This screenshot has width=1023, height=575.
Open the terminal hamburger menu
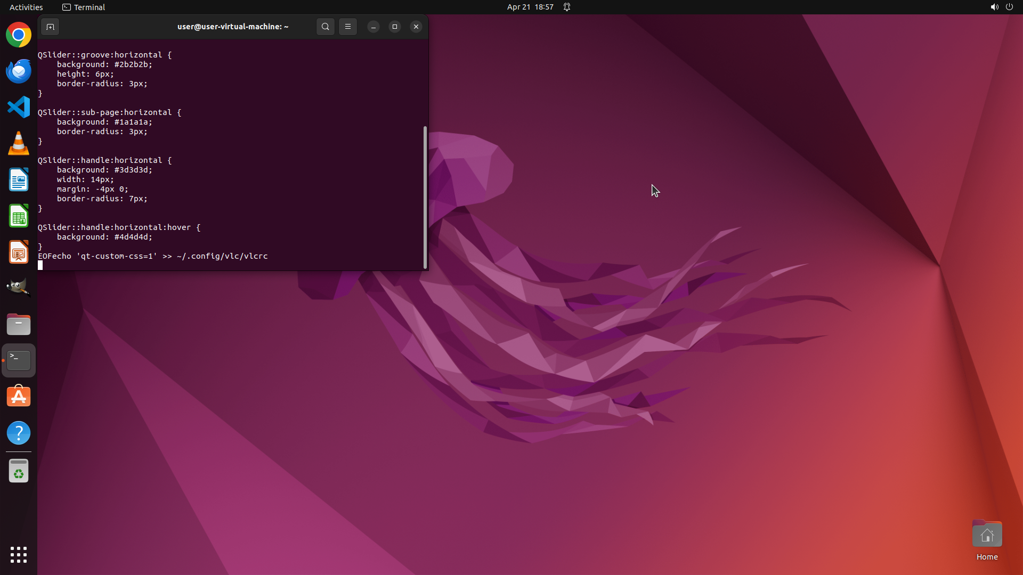[348, 27]
